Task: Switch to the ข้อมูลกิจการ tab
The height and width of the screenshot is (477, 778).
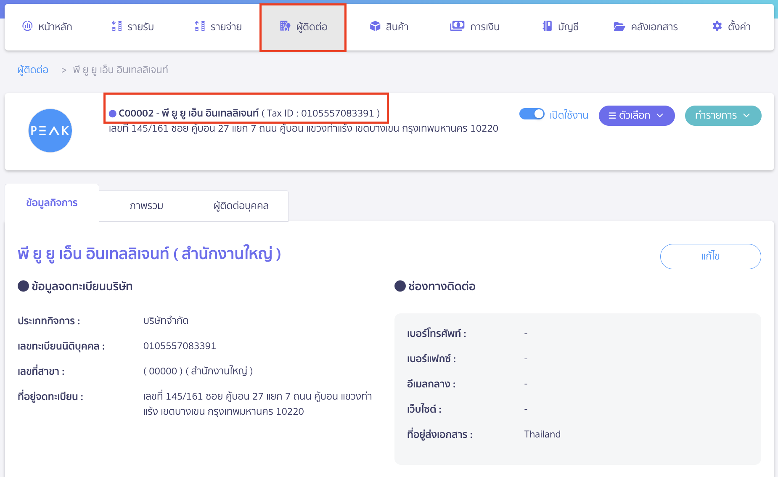Action: [52, 203]
